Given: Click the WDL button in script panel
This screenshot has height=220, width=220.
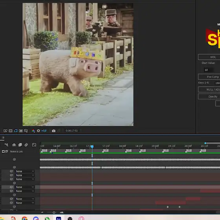Looking at the screenshot, I should (x=209, y=57).
